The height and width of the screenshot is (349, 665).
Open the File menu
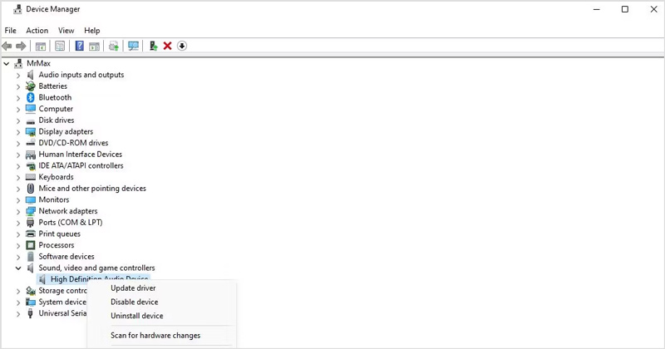10,31
